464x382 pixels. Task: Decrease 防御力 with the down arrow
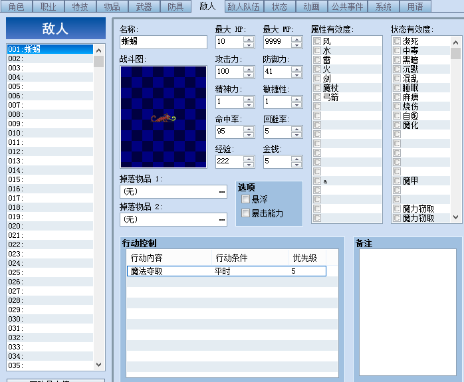[296, 75]
